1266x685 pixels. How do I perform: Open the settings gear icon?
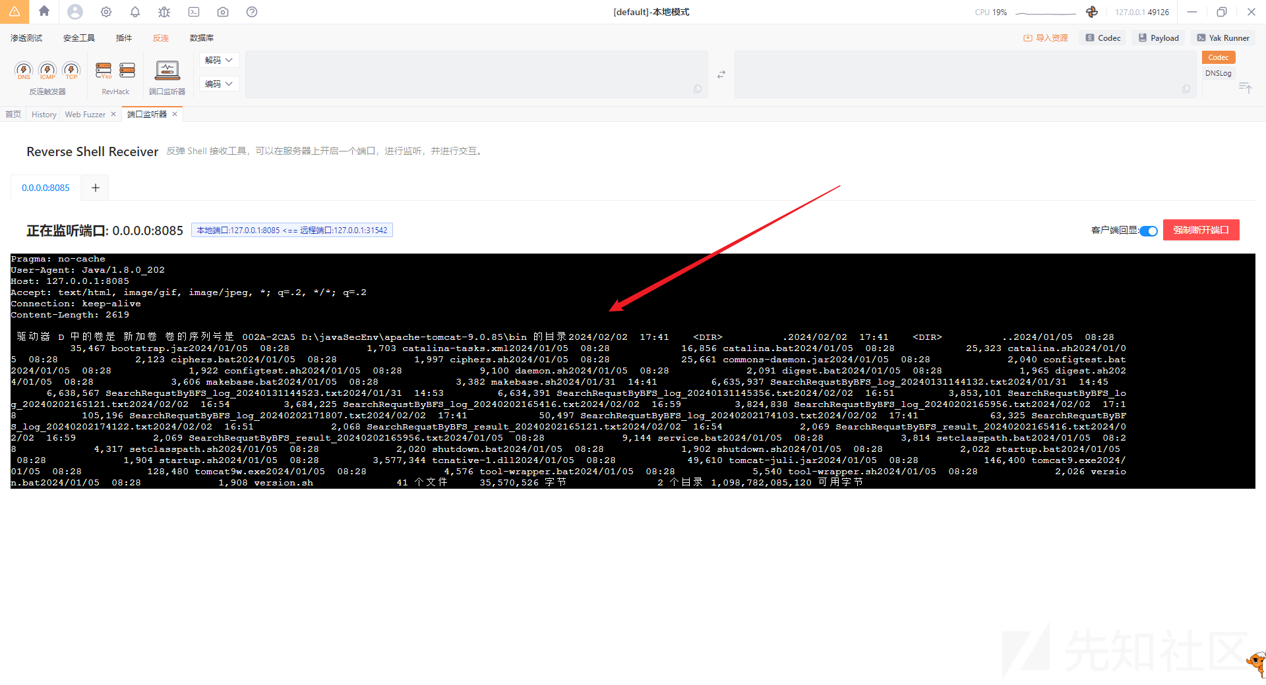pos(106,12)
